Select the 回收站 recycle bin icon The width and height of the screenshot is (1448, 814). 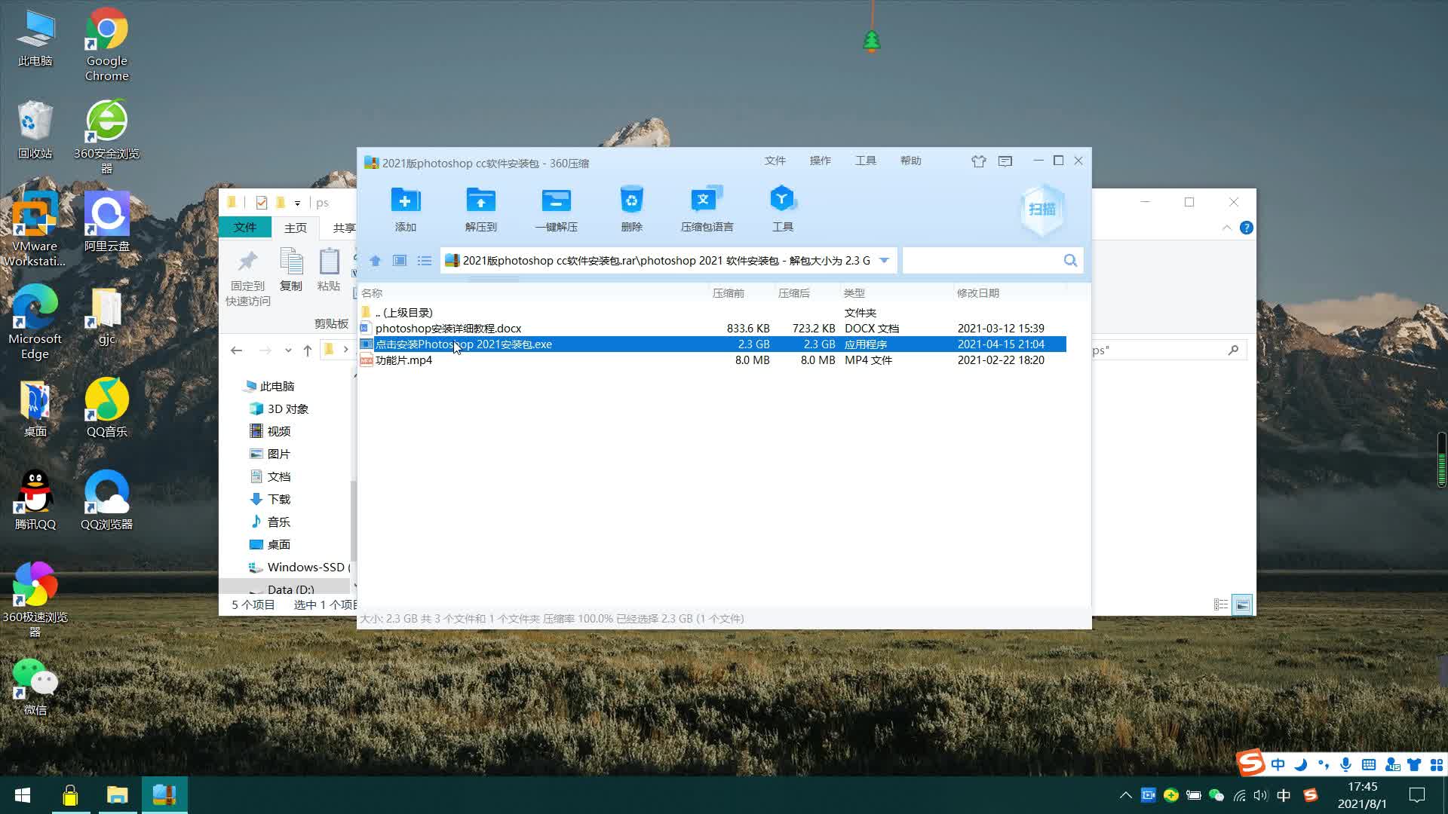[x=35, y=130]
